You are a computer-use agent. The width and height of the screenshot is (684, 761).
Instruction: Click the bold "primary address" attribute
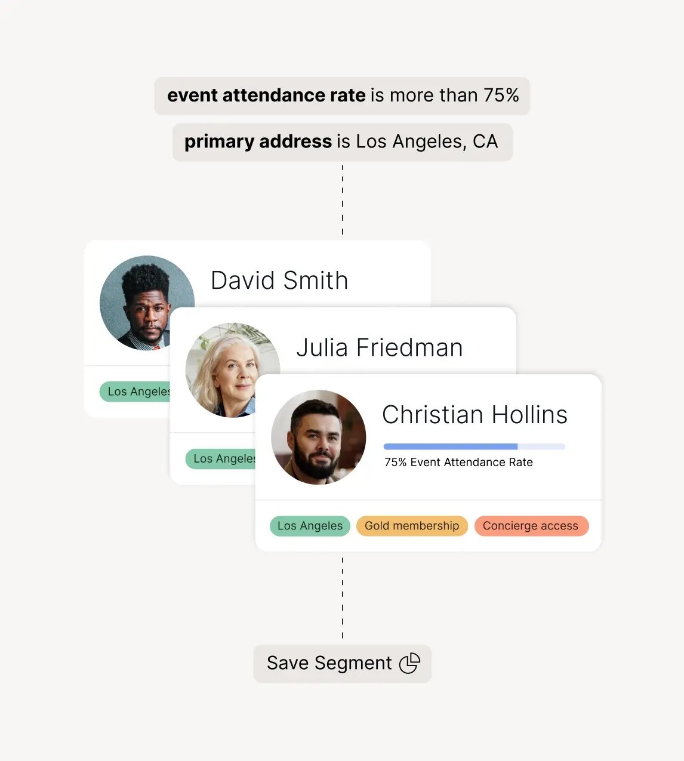click(x=258, y=141)
